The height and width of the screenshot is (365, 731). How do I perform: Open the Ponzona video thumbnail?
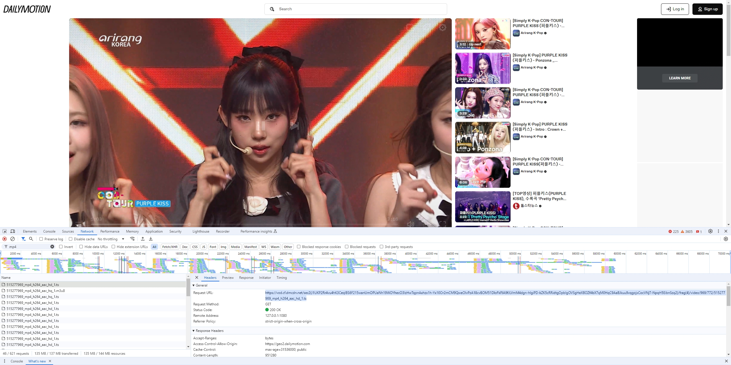tap(483, 68)
